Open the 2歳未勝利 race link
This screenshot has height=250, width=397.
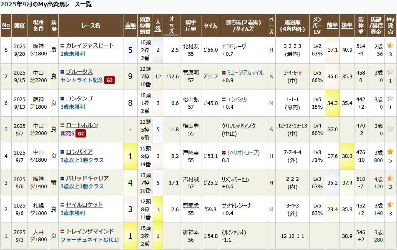pos(73,54)
